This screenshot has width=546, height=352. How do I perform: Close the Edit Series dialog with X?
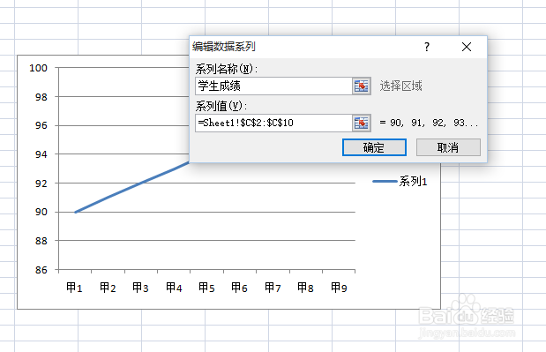(467, 47)
